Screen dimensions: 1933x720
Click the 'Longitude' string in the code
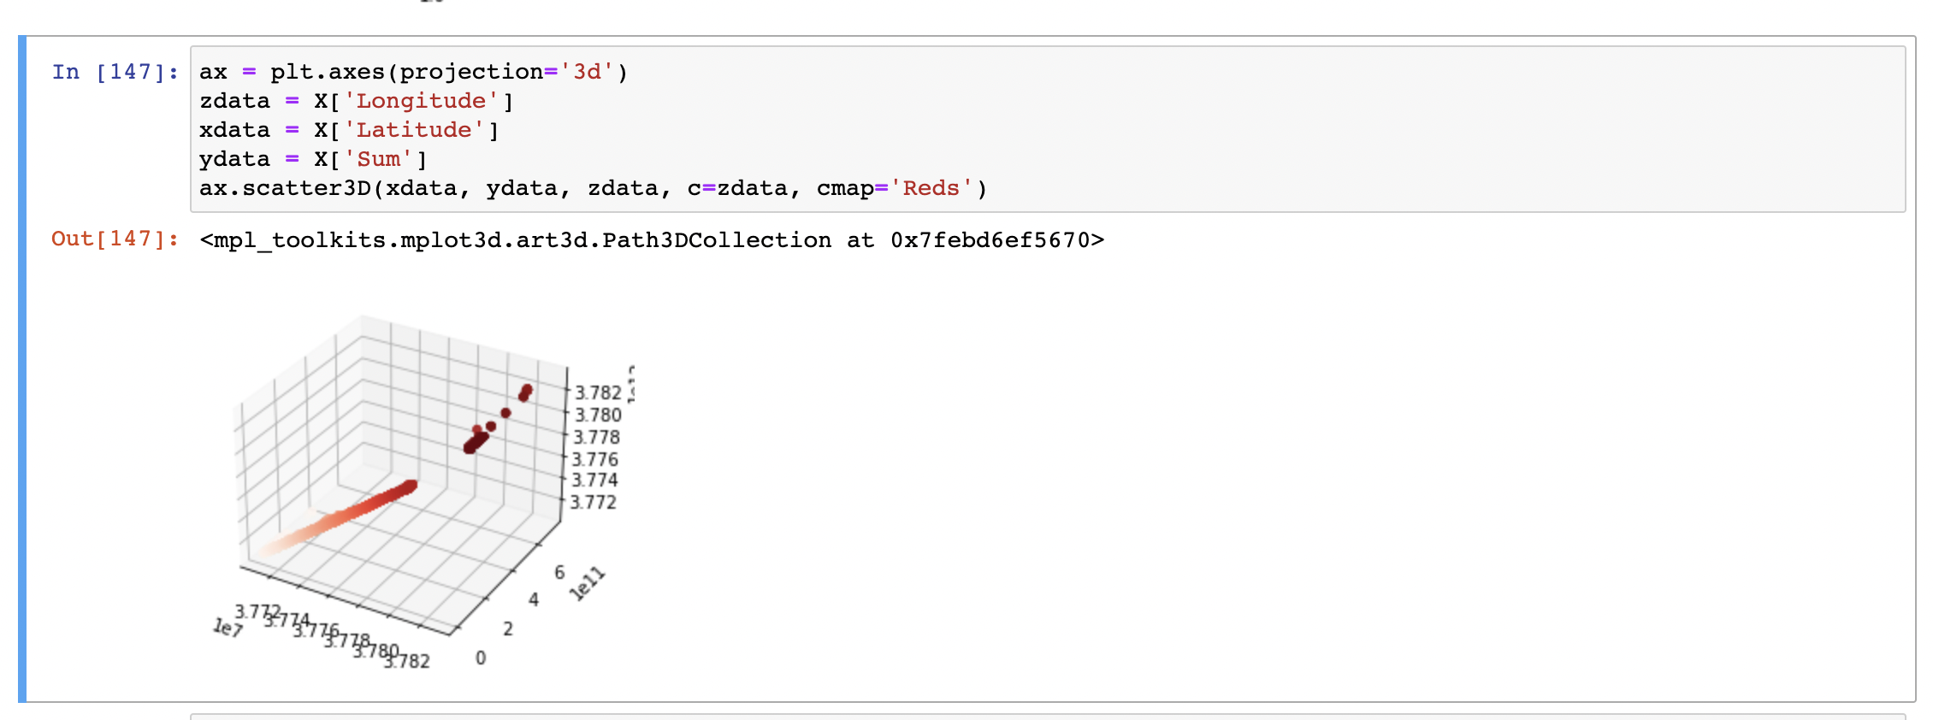421,101
